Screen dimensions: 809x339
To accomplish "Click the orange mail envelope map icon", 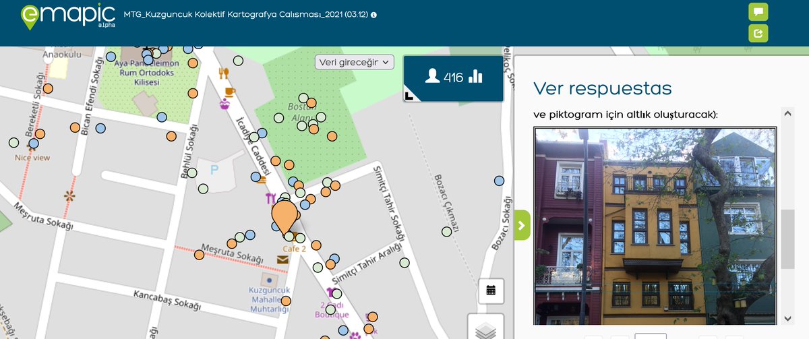I will [282, 259].
